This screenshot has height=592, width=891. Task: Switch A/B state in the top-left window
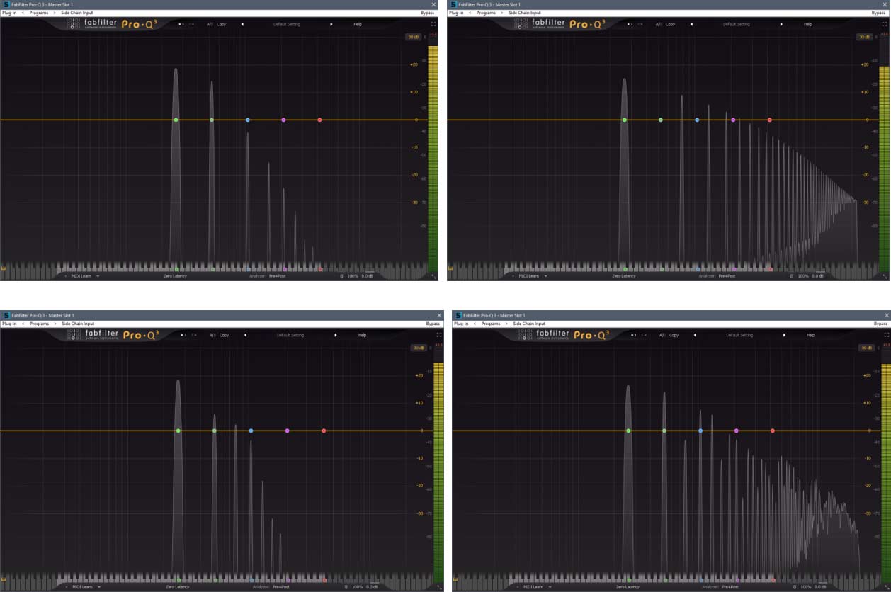pos(210,24)
